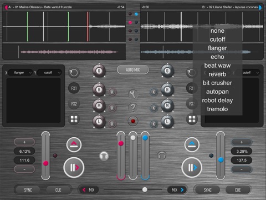The width and height of the screenshot is (266, 200).
Task: Start recording with red record button
Action: coord(133,121)
